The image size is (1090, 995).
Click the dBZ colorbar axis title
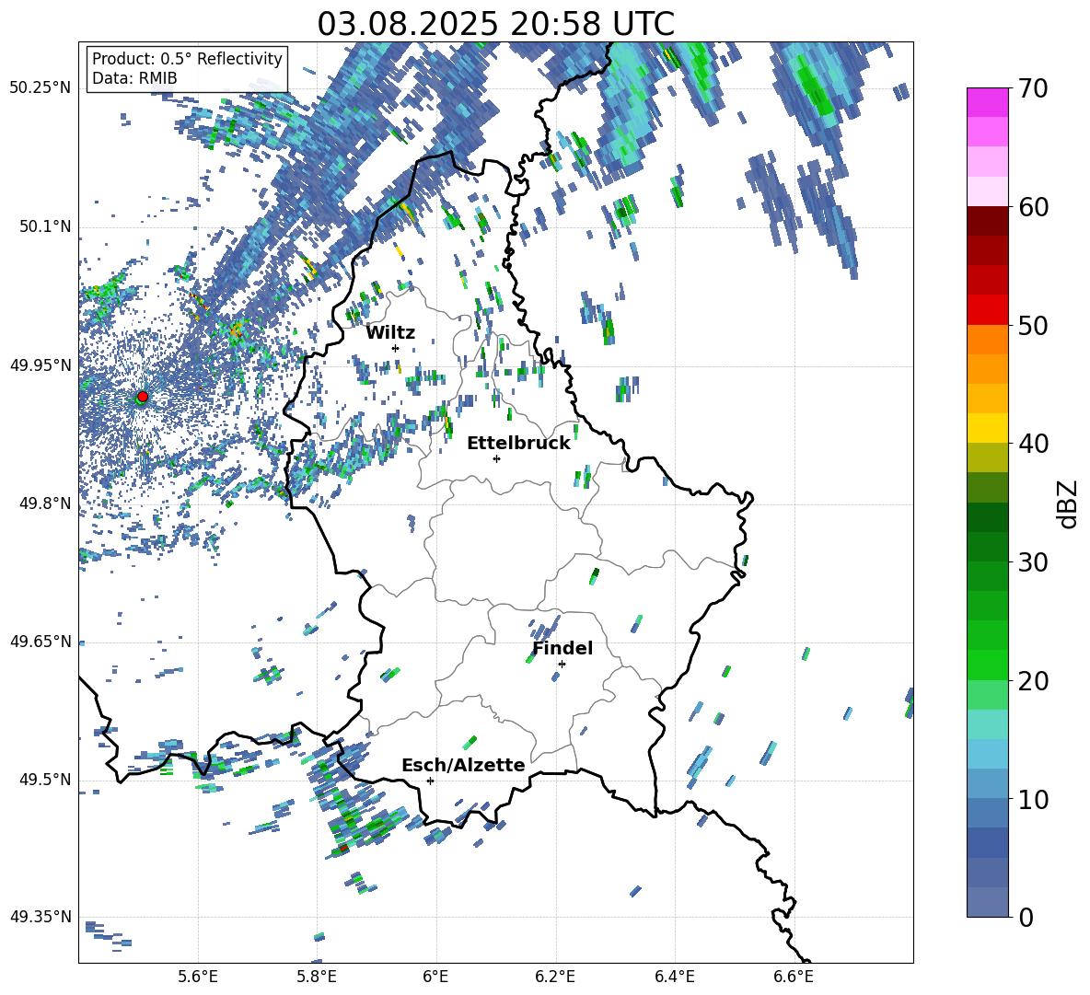1069,503
